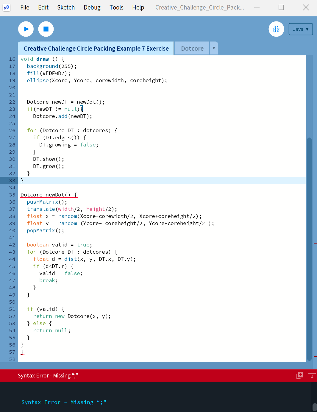Click the editor vertical scrollbar thumb
This screenshot has height=412, width=317.
(x=309, y=249)
